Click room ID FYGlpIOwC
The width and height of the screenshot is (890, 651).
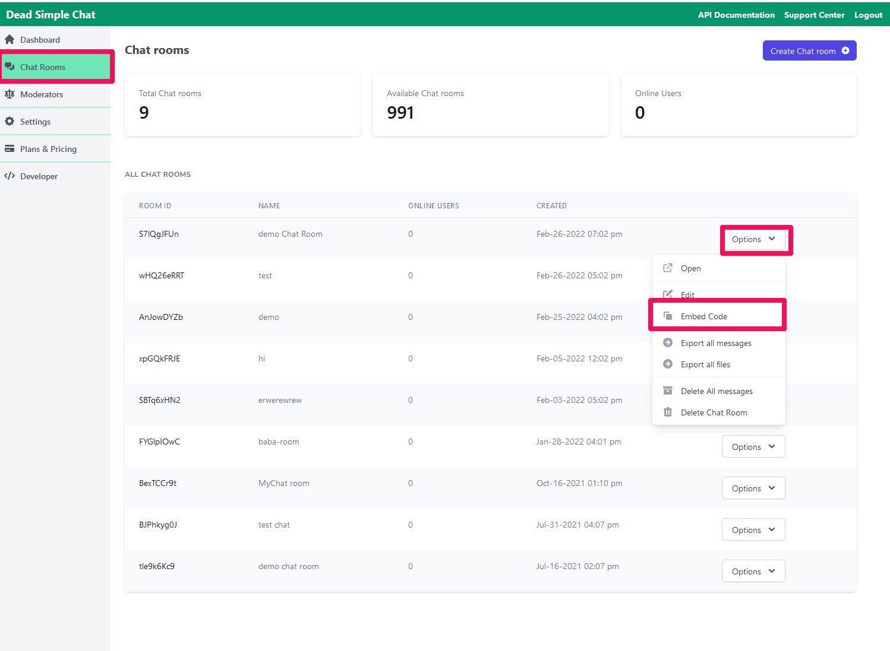pos(159,442)
